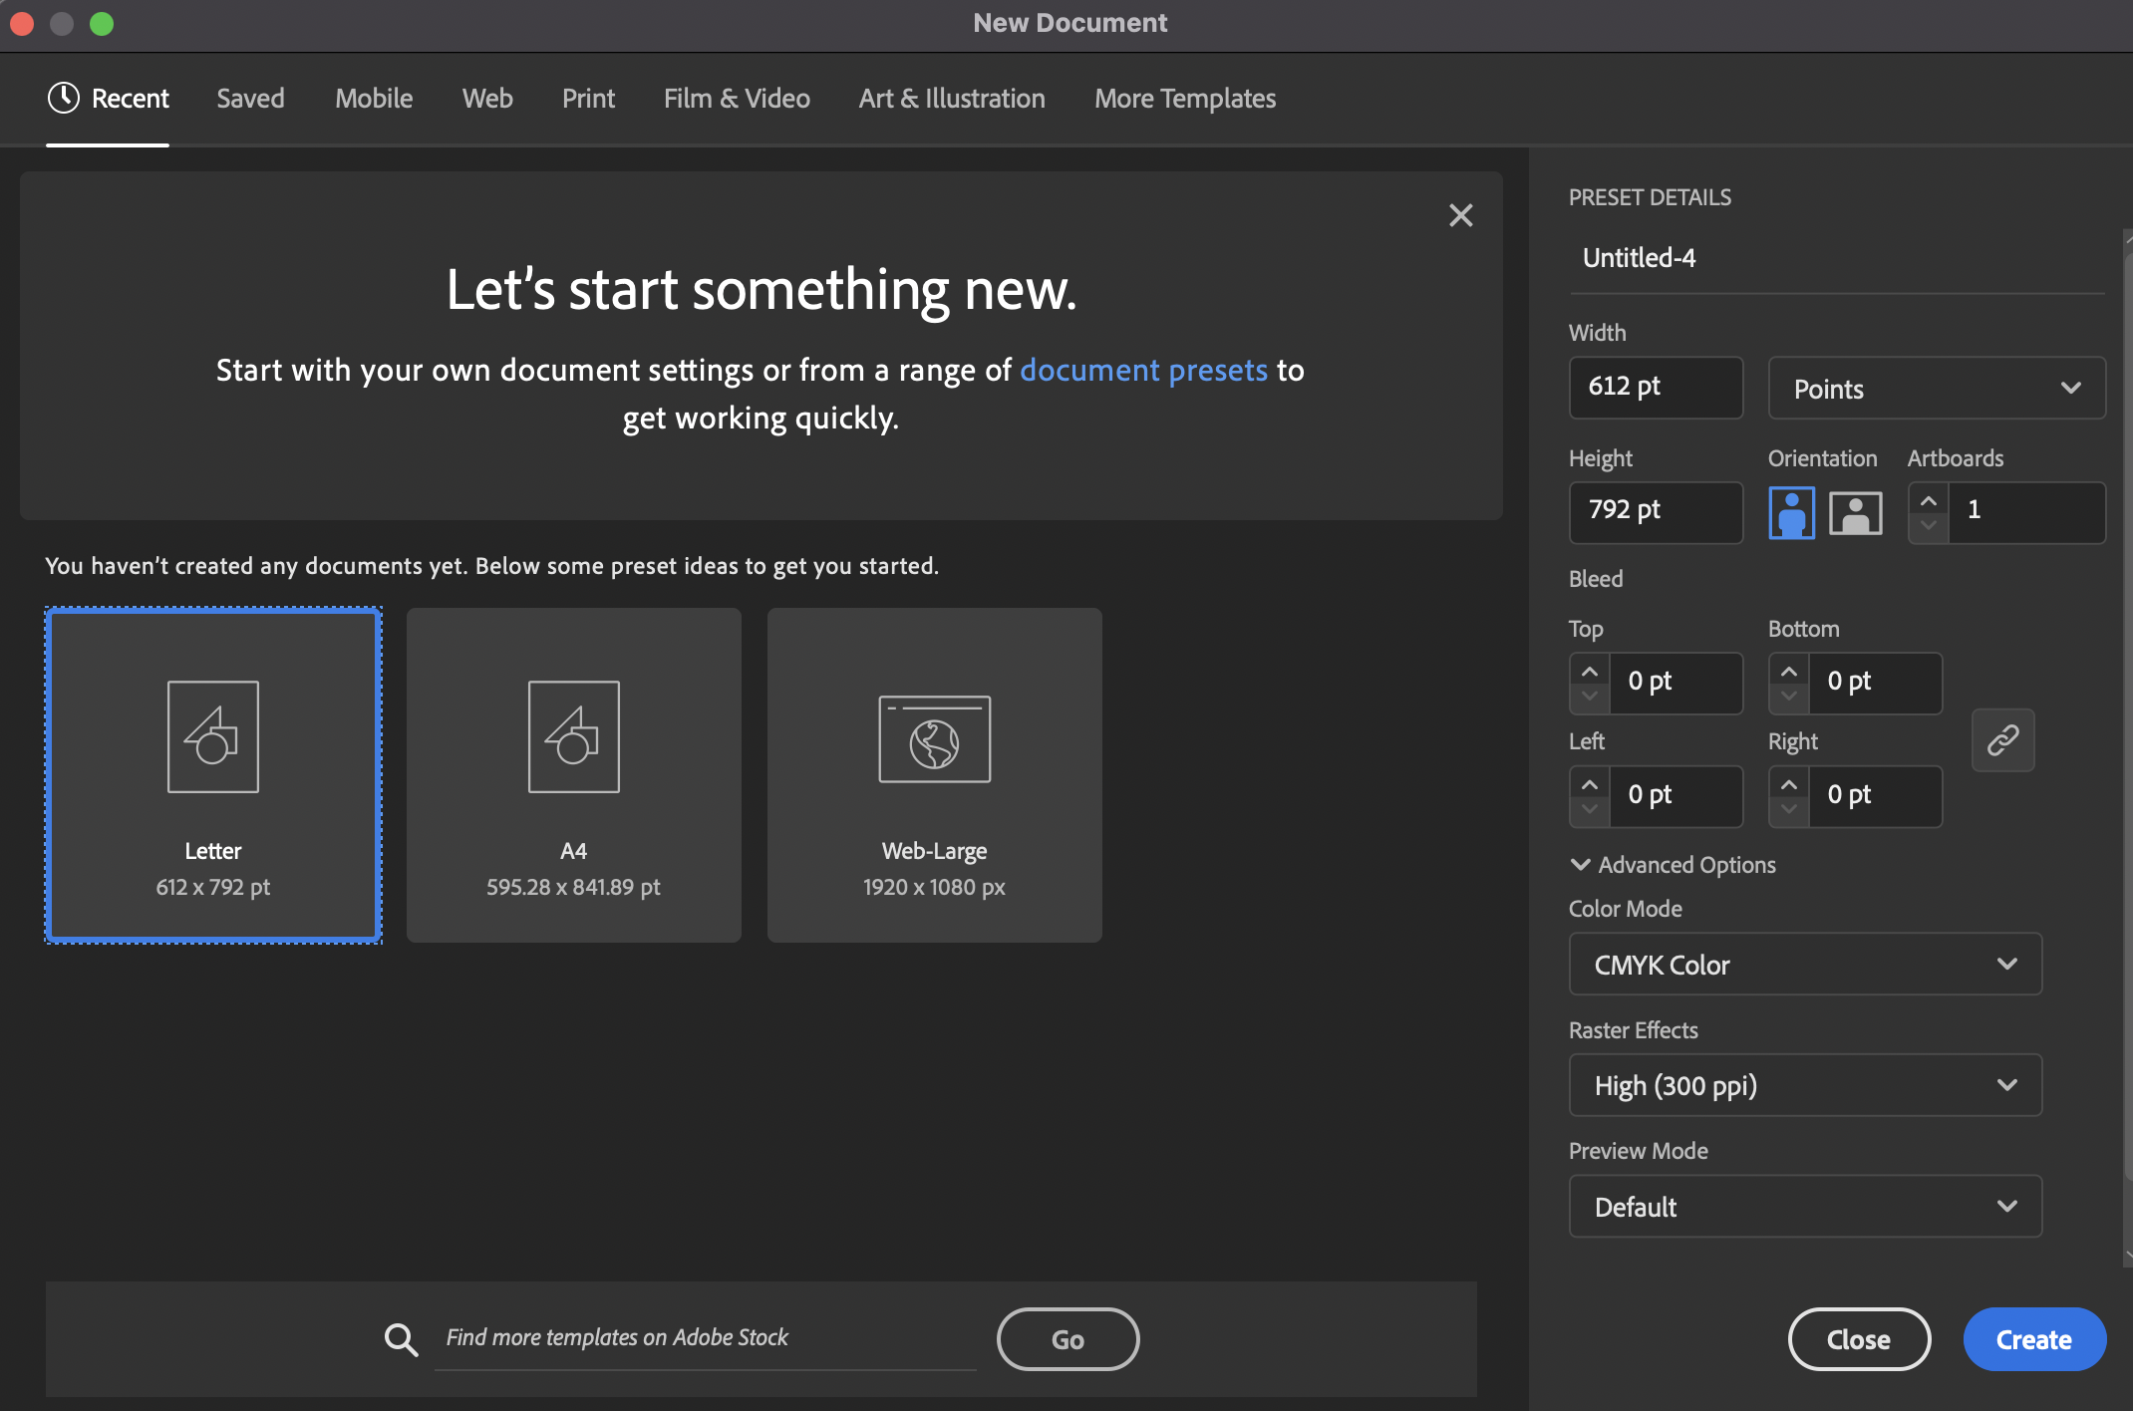Collapse the Advanced Options section
The height and width of the screenshot is (1411, 2133).
point(1580,864)
